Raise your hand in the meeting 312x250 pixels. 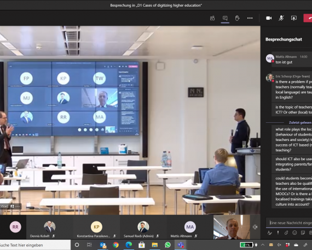[237, 18]
